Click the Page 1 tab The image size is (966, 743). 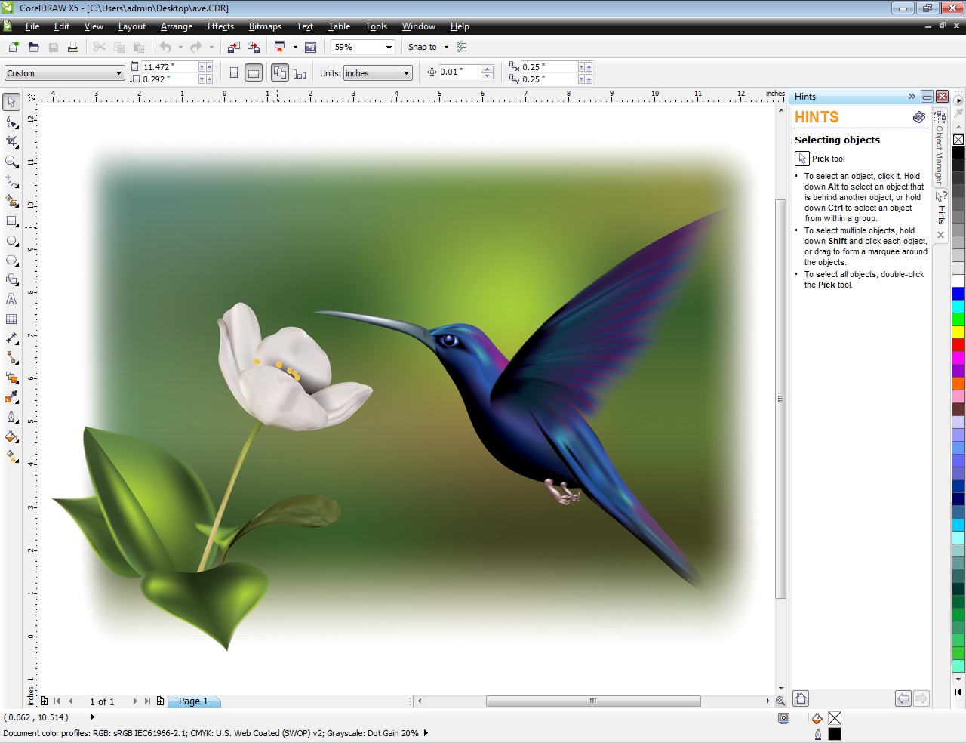click(x=194, y=701)
